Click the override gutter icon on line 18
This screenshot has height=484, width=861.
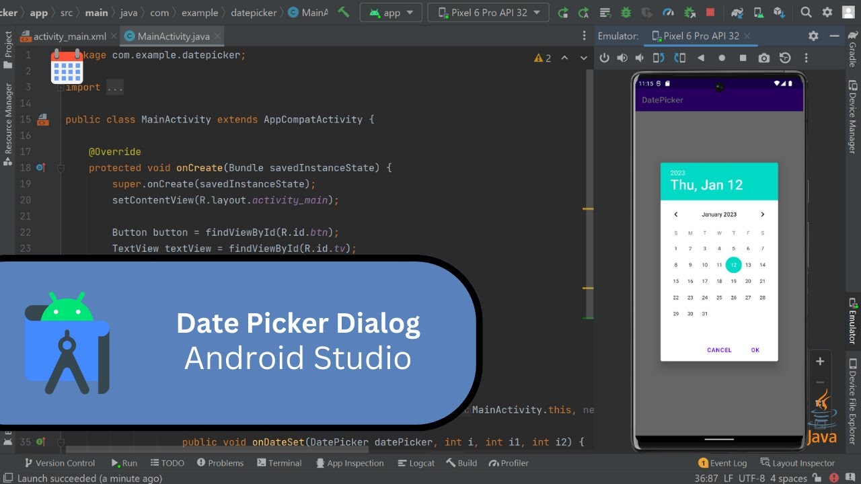(x=40, y=168)
